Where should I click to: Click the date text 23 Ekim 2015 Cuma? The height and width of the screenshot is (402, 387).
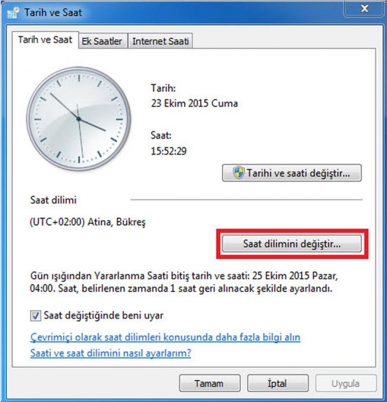point(194,103)
